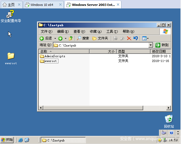
Task: Sort by the 修改日期 column header
Action: tap(160, 52)
